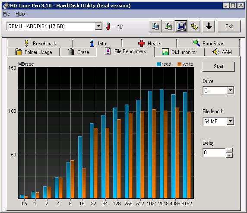Click the Exit button
The height and width of the screenshot is (213, 247).
click(x=229, y=26)
